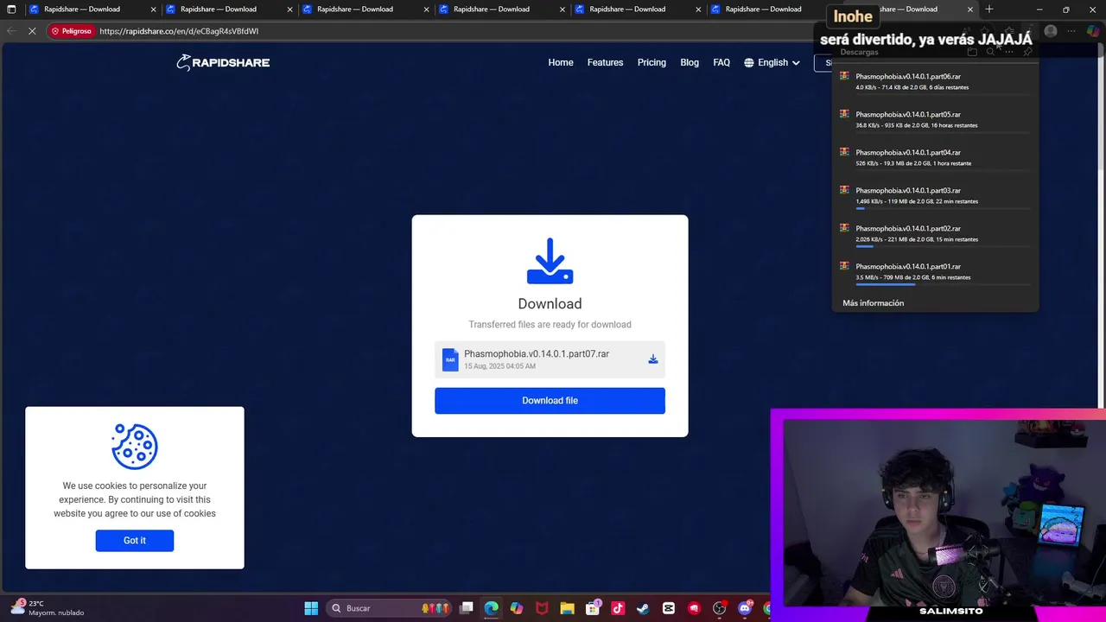Open more options in Descargas panel
The width and height of the screenshot is (1106, 622).
coord(1009,52)
